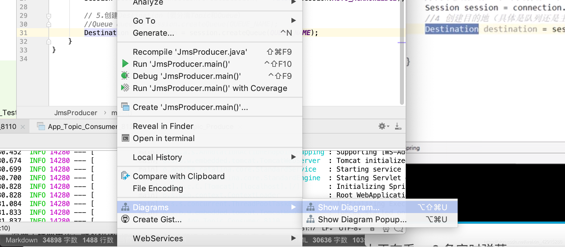Click the 31:17 caret position in the status bar
The height and width of the screenshot is (247, 565).
coord(309,229)
